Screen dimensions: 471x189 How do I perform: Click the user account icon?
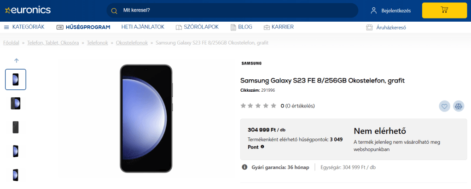pos(374,10)
